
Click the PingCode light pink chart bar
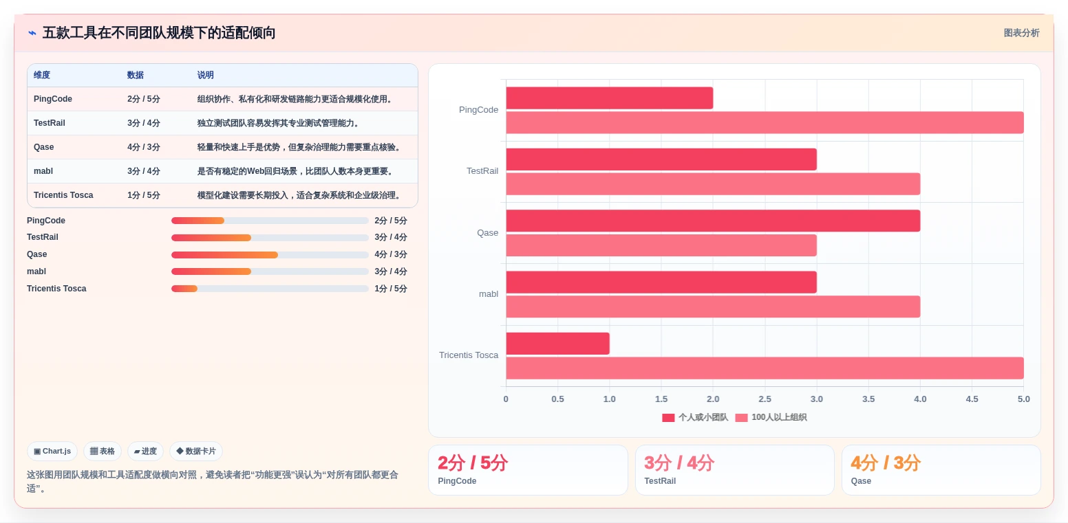click(765, 122)
